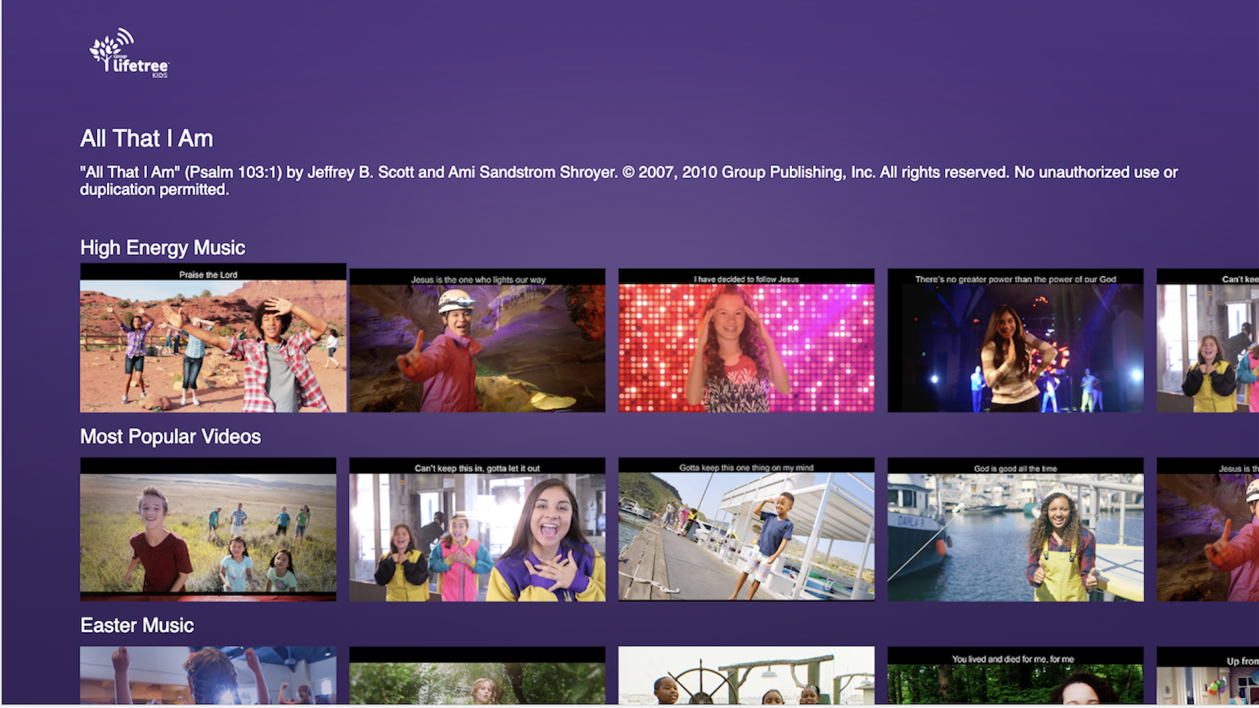Open partially visible fifth Most Popular video
The image size is (1259, 708).
[1208, 530]
